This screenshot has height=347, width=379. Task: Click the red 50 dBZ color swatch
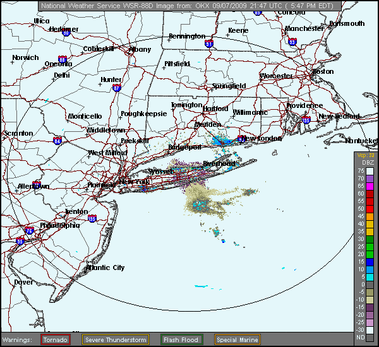point(370,209)
